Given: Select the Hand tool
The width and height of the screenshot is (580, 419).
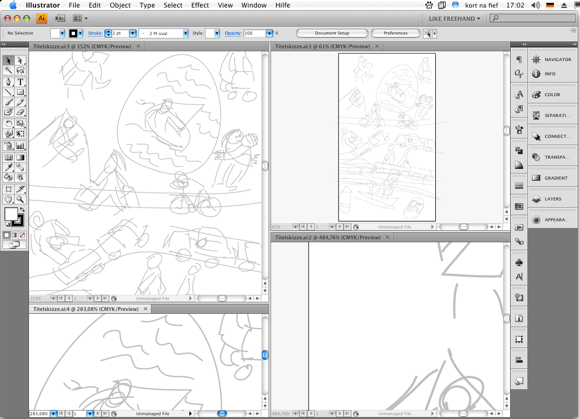Looking at the screenshot, I should tap(9, 200).
